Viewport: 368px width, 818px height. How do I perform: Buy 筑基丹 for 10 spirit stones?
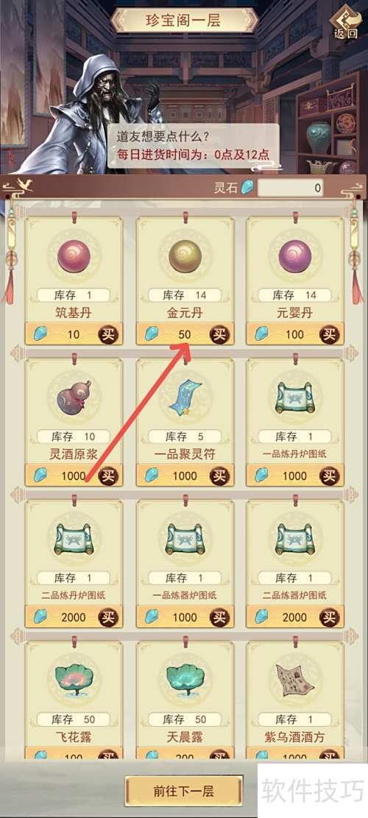pos(108,334)
